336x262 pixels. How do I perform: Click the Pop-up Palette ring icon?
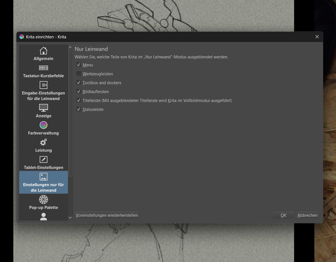point(44,199)
